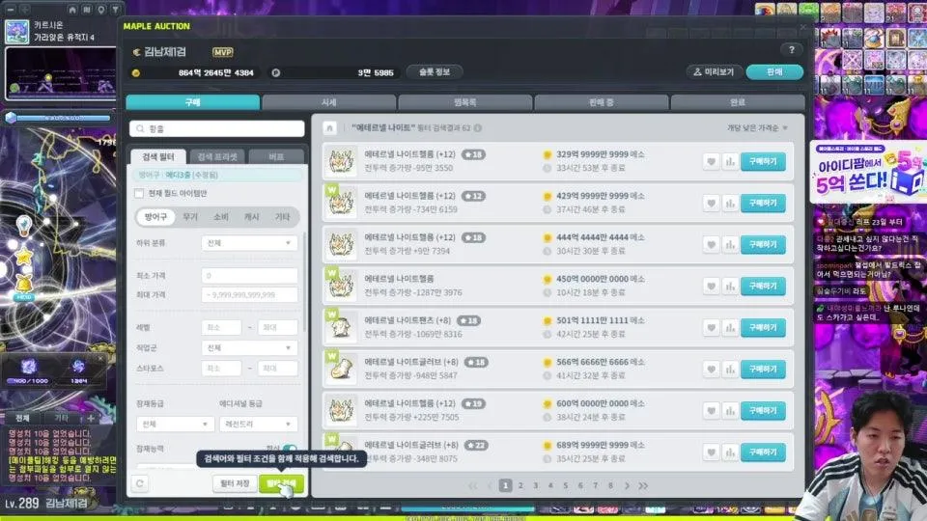Image resolution: width=927 pixels, height=521 pixels.
Task: Favorite the 600억 나이트헬름 listing with heart
Action: pyautogui.click(x=712, y=411)
